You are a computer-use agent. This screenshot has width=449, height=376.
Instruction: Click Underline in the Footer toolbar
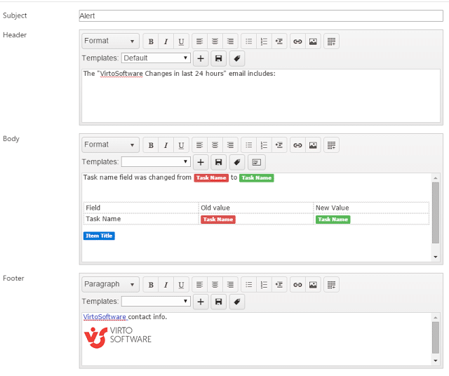tap(181, 285)
